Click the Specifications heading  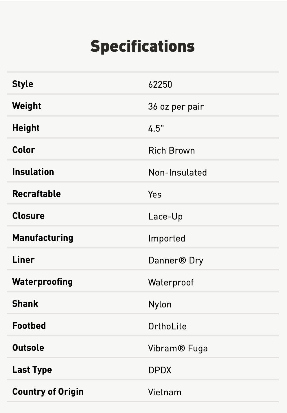[x=143, y=46]
